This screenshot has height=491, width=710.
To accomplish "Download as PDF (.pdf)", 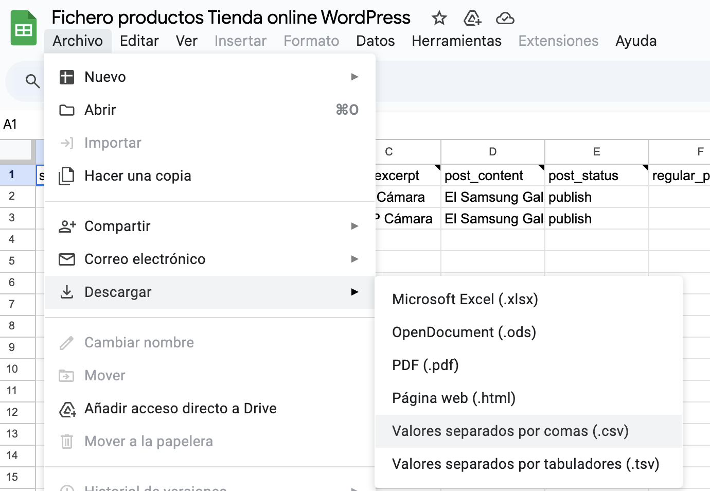I will pos(528,365).
